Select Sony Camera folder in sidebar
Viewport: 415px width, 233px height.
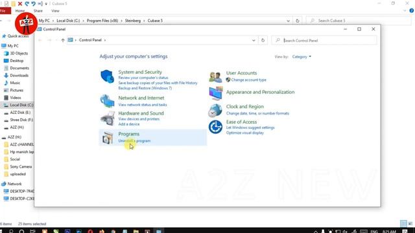(21, 167)
